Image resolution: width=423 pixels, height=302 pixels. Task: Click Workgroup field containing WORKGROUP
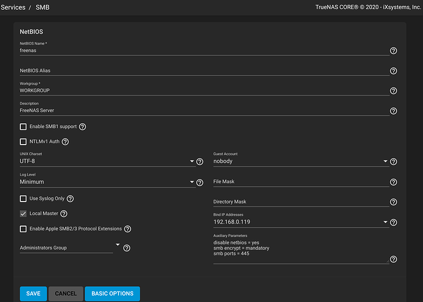click(x=205, y=91)
